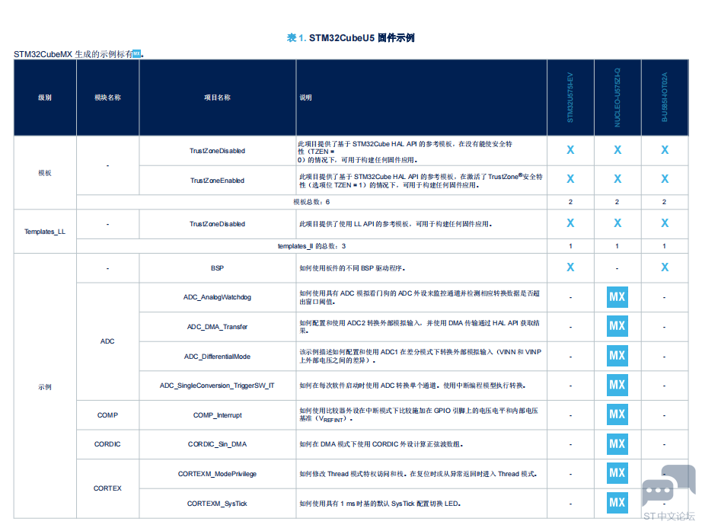702x528 pixels.
Task: Click the ADC_DMA_Transfer project name
Action: click(x=217, y=326)
